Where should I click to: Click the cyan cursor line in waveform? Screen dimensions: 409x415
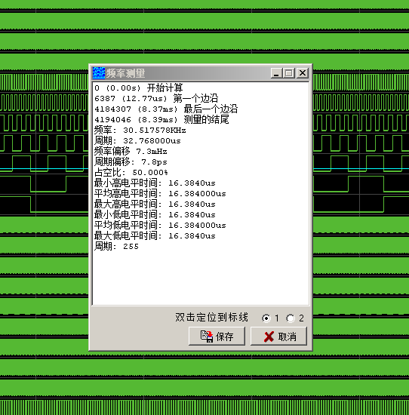point(44,168)
